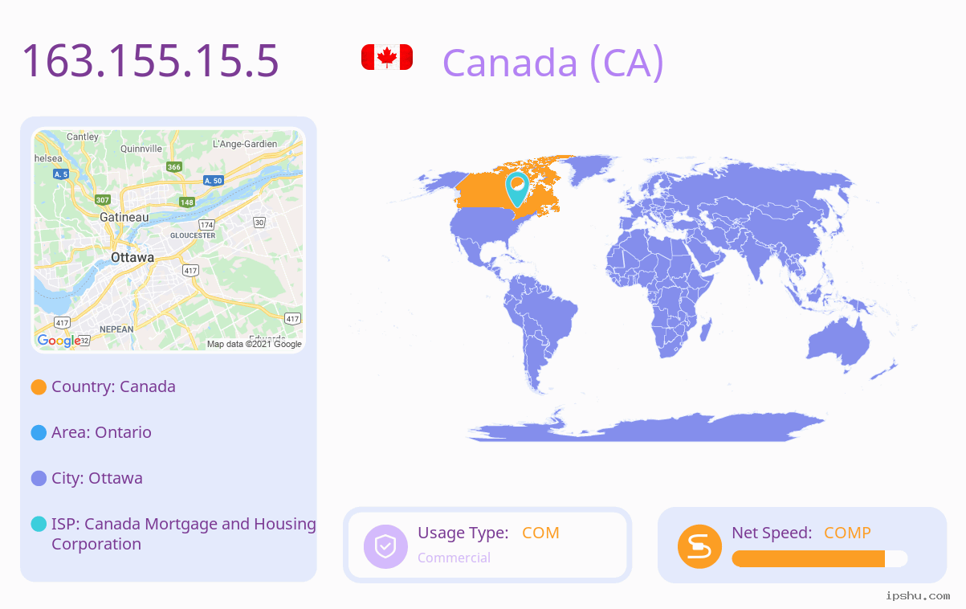Click the COM usage type value
This screenshot has height=609, width=966.
pyautogui.click(x=540, y=533)
